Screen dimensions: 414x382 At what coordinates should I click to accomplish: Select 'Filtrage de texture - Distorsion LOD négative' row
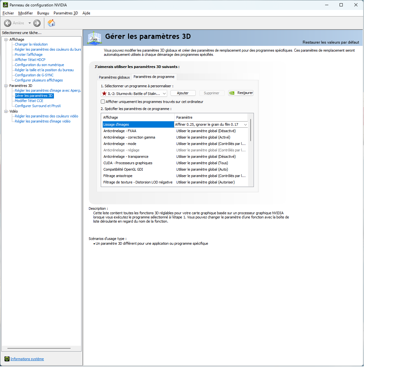pos(175,182)
